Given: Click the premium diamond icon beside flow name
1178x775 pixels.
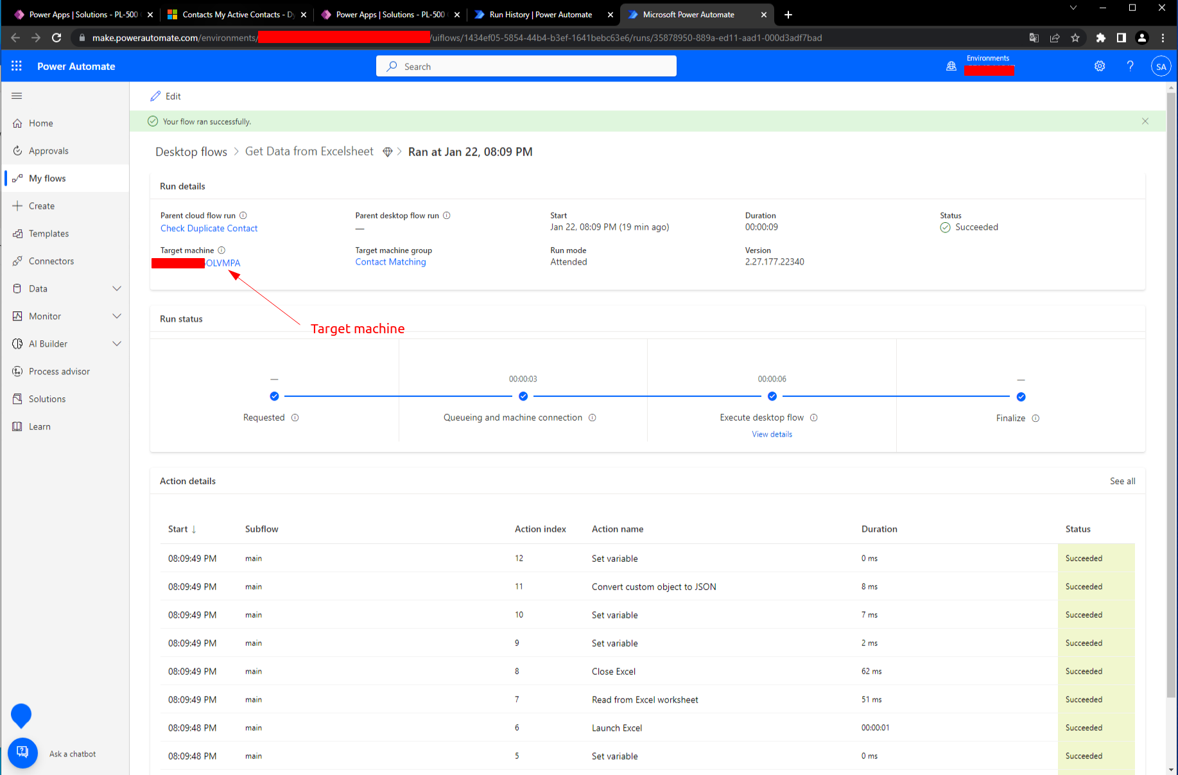Looking at the screenshot, I should tap(387, 152).
